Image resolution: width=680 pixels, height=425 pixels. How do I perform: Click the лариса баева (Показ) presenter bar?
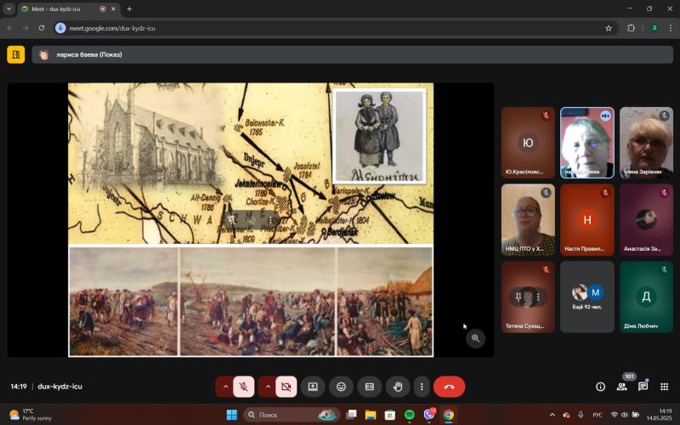pyautogui.click(x=352, y=54)
